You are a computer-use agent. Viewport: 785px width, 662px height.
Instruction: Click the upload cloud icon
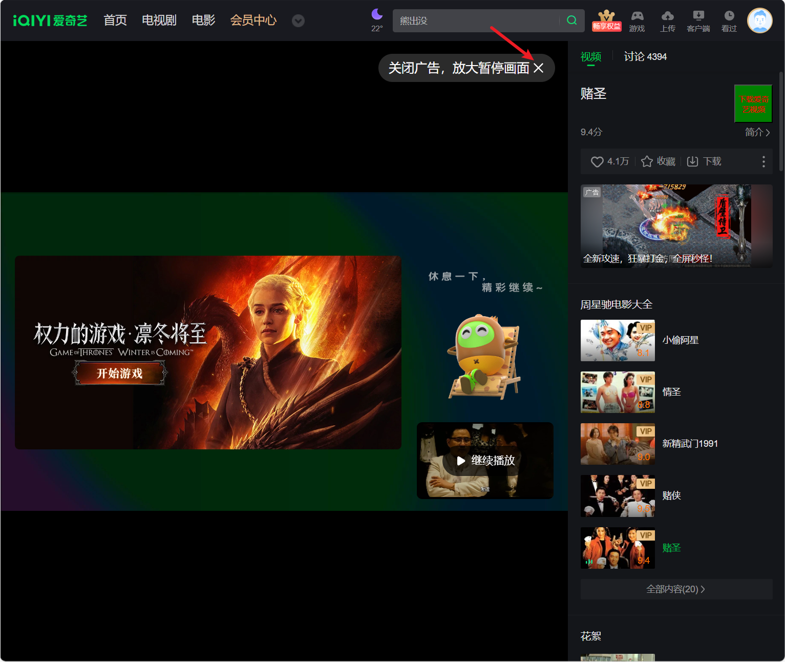point(668,16)
